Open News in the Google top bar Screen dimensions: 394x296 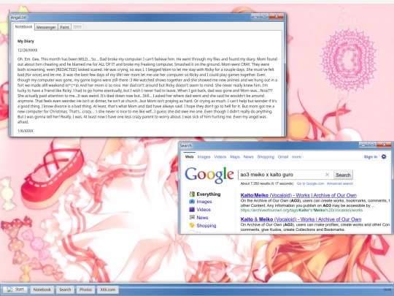[x=248, y=157]
